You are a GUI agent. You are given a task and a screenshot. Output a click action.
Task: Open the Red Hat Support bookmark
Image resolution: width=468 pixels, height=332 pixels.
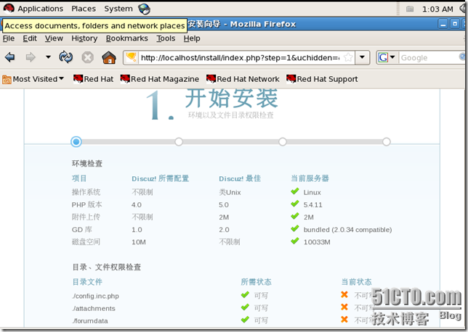point(322,79)
